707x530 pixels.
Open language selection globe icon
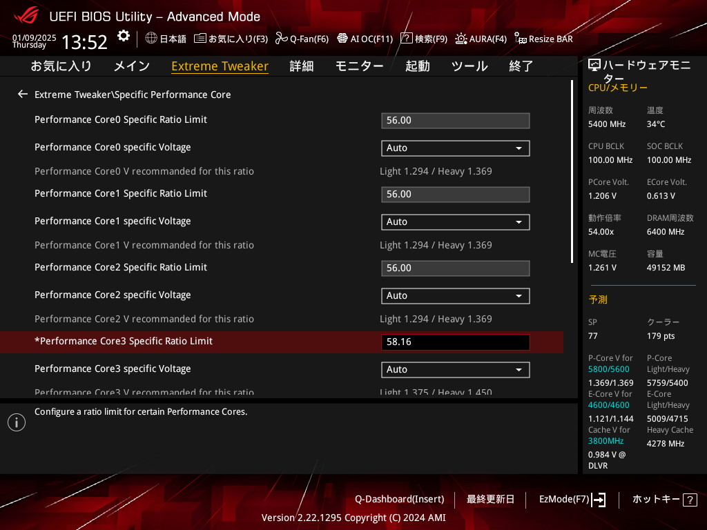[151, 39]
